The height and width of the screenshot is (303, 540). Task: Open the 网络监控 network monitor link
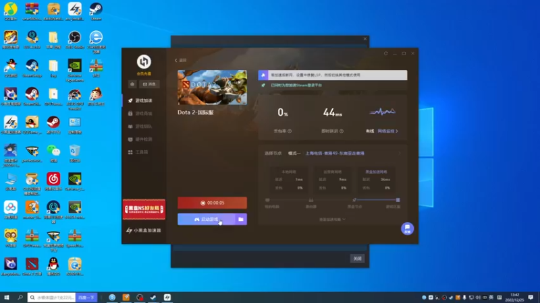click(387, 131)
